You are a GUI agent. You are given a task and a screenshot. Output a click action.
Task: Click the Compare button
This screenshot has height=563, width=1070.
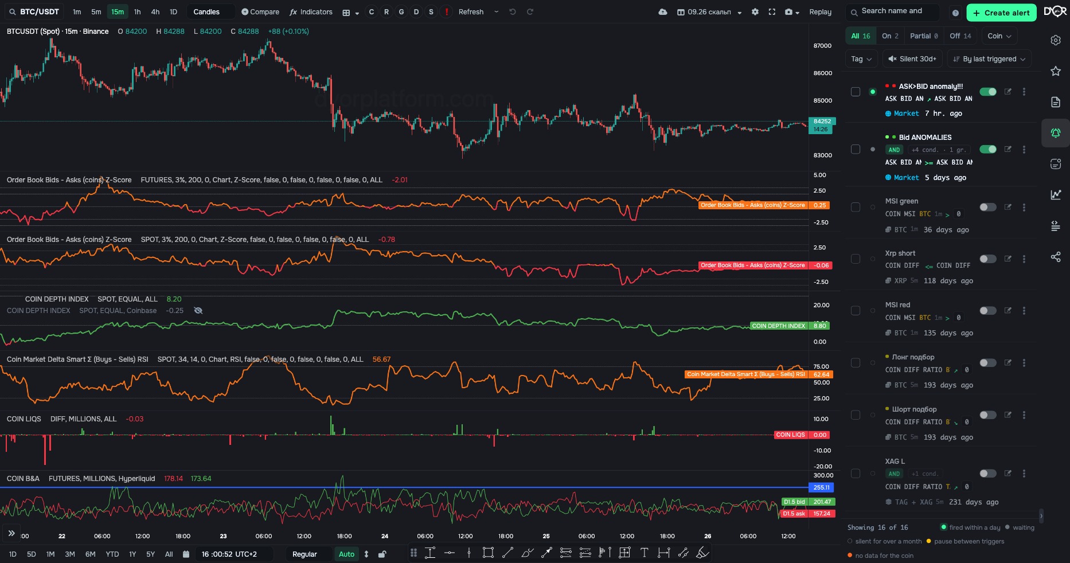pyautogui.click(x=260, y=12)
